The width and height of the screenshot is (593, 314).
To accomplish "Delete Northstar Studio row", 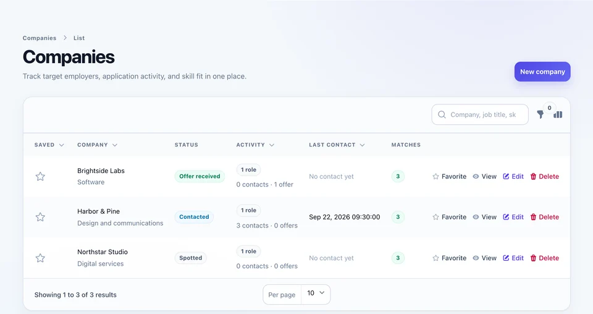I will (x=545, y=258).
